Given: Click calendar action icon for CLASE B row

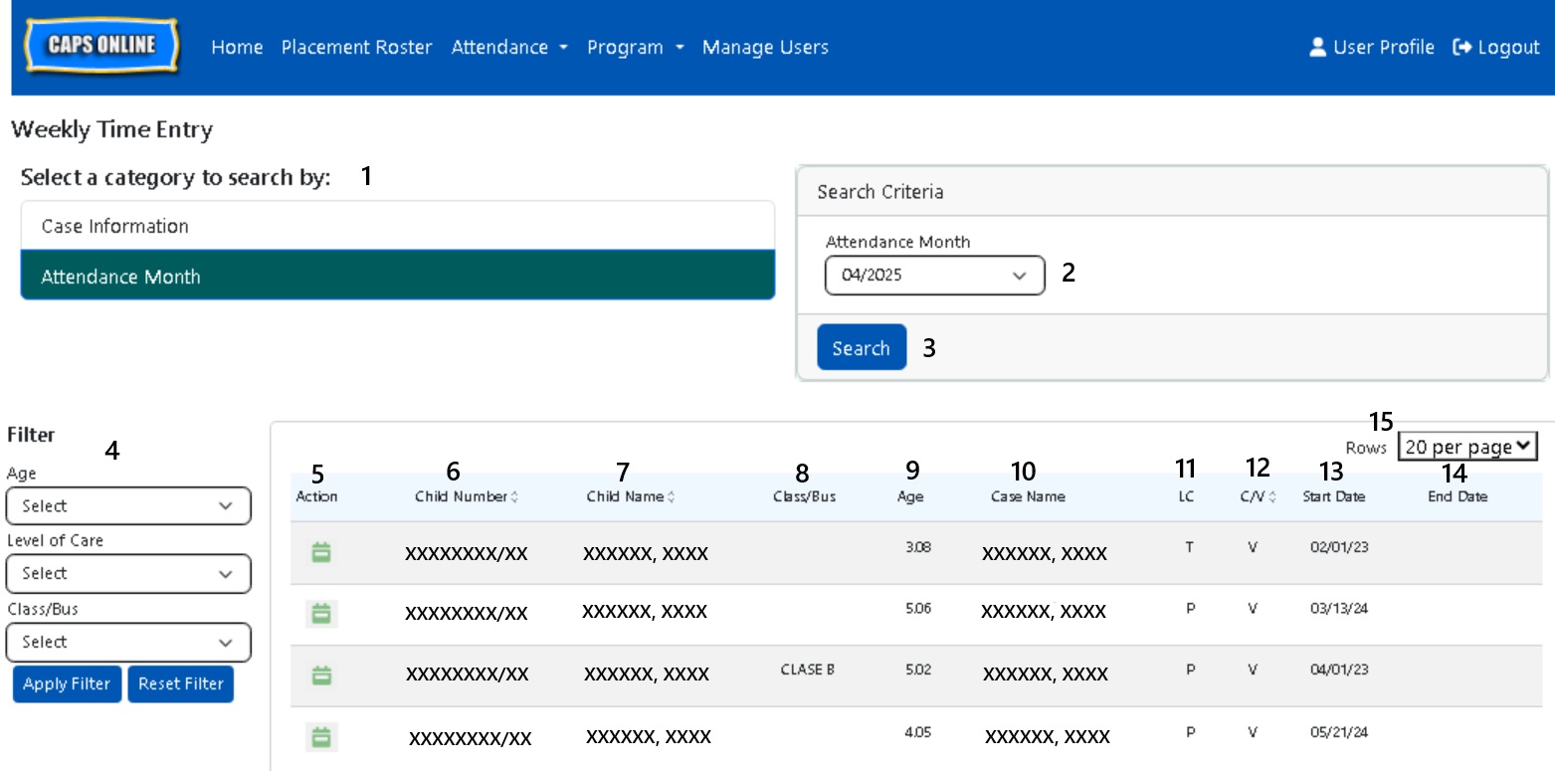Looking at the screenshot, I should tap(320, 675).
